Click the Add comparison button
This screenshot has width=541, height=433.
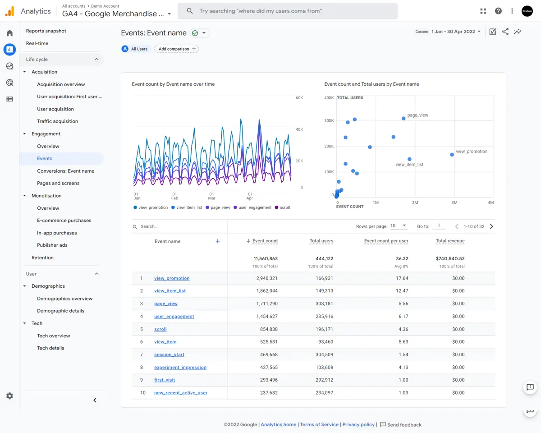pos(177,49)
